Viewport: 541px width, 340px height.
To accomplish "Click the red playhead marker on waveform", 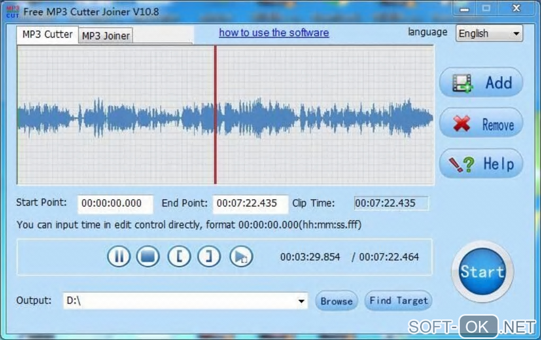I will point(215,115).
